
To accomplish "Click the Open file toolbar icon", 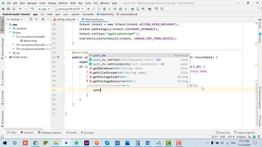I will point(3,9).
